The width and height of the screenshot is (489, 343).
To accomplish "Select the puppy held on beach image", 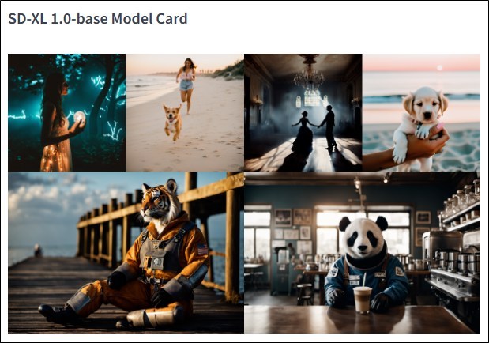I will click(x=421, y=113).
